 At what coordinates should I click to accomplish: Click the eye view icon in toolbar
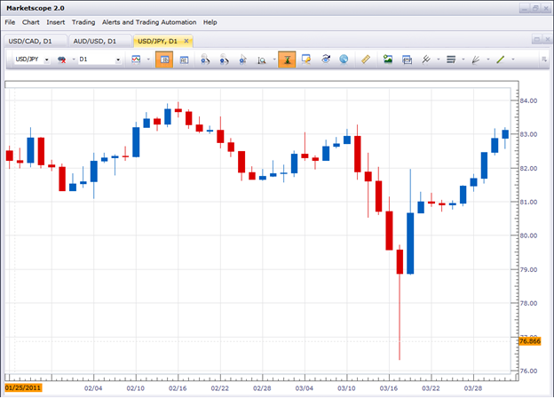[326, 60]
